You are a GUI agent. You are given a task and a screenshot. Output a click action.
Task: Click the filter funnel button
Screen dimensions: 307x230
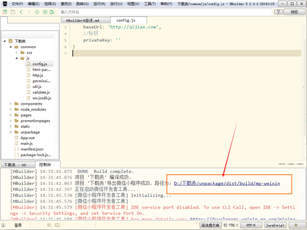(278, 12)
